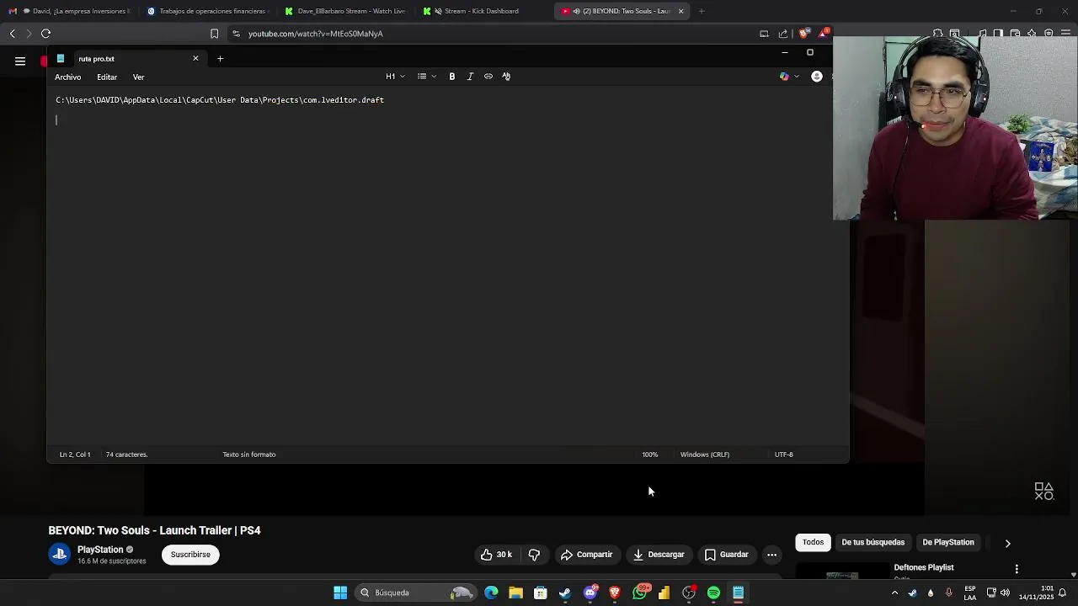
Task: Switch to Dave_ElBarbaro Stream tab
Action: (x=344, y=11)
